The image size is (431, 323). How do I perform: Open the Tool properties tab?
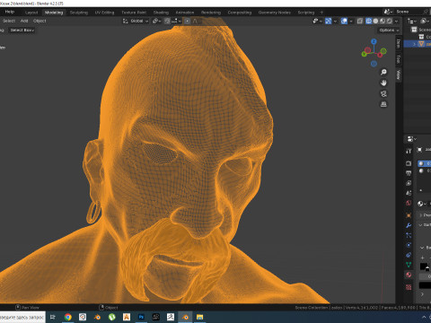click(x=409, y=151)
